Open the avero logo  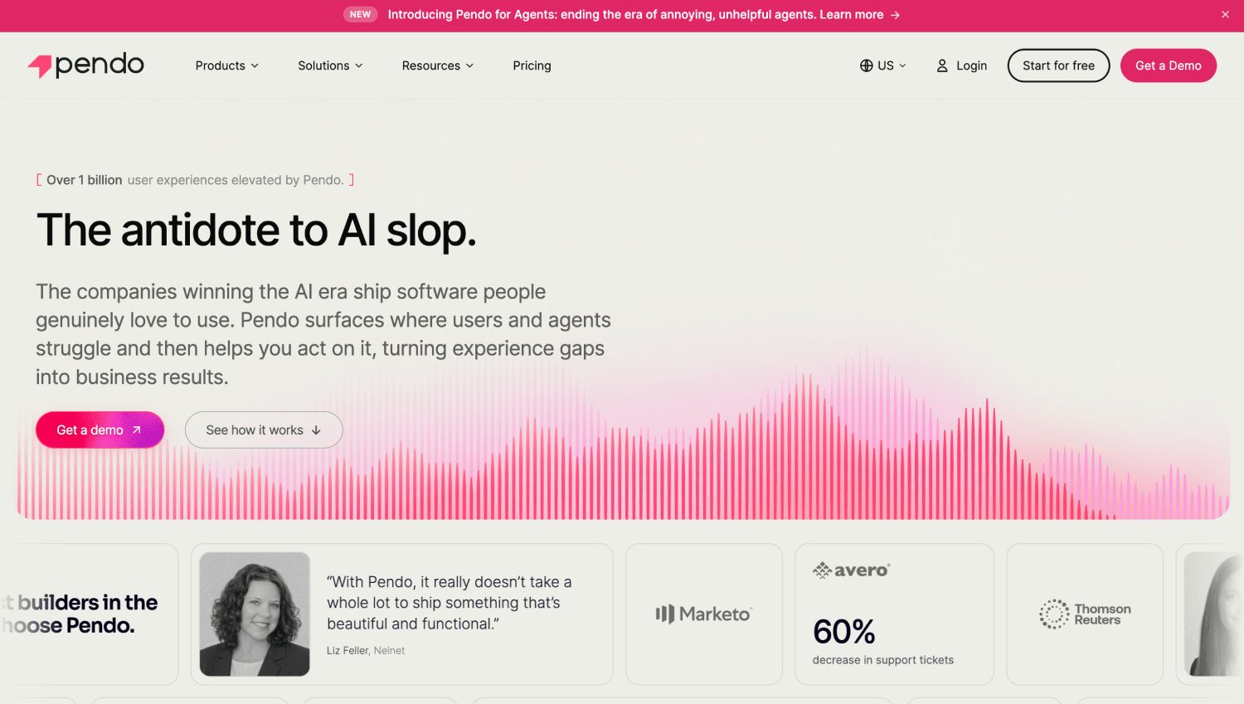tap(851, 570)
